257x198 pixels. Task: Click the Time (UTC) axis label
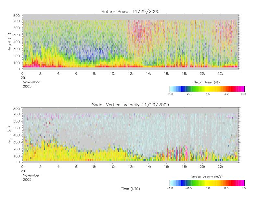(131, 189)
